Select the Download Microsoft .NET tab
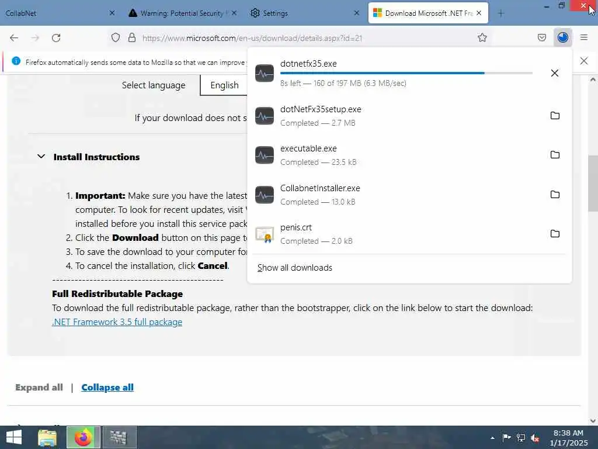The image size is (598, 449). (x=428, y=13)
